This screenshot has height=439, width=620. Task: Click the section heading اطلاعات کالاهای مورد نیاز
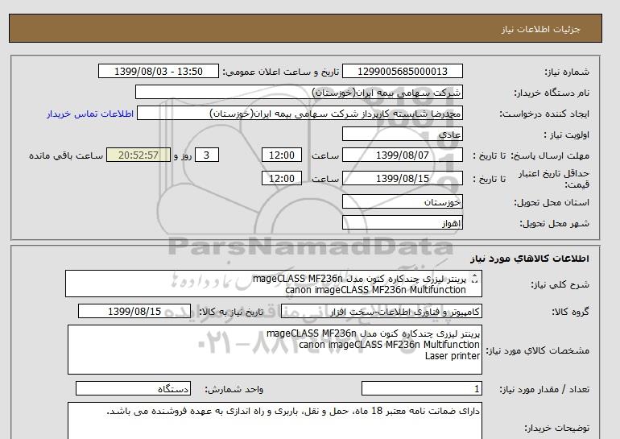tap(530, 259)
